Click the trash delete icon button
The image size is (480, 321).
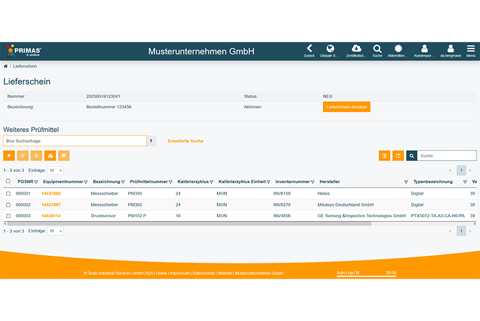click(37, 156)
